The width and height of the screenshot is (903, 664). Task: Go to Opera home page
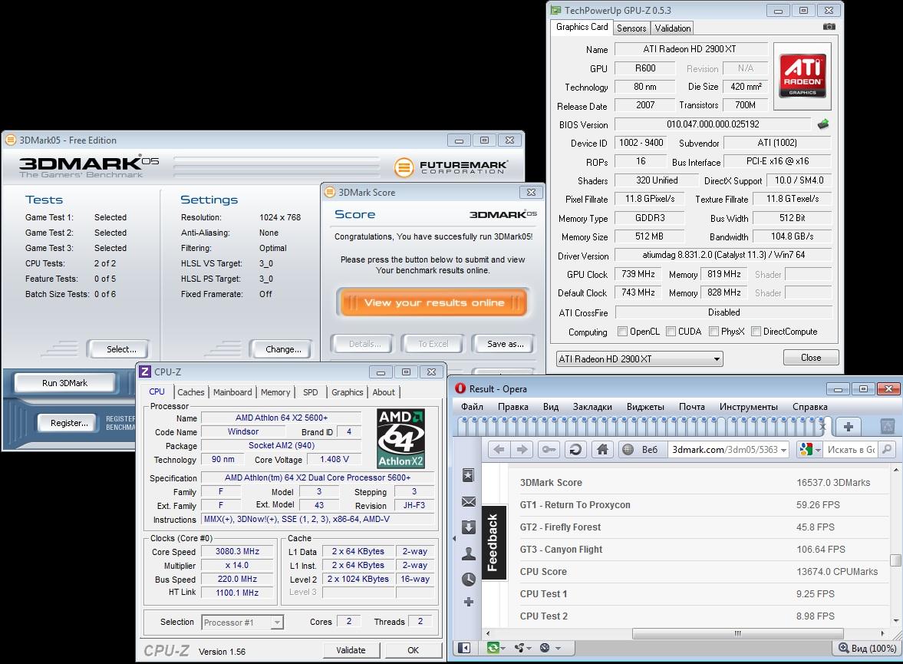(602, 450)
